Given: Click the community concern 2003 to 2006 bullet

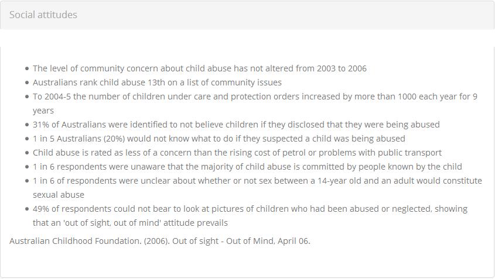Looking at the screenshot, I should click(200, 68).
